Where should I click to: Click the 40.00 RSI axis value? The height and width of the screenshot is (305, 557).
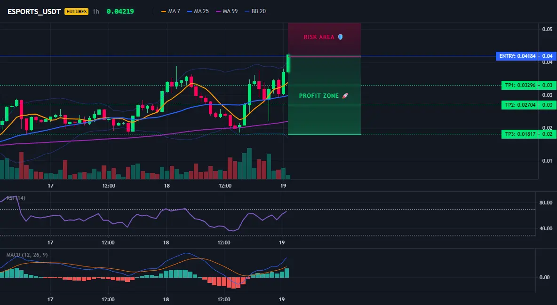point(546,229)
